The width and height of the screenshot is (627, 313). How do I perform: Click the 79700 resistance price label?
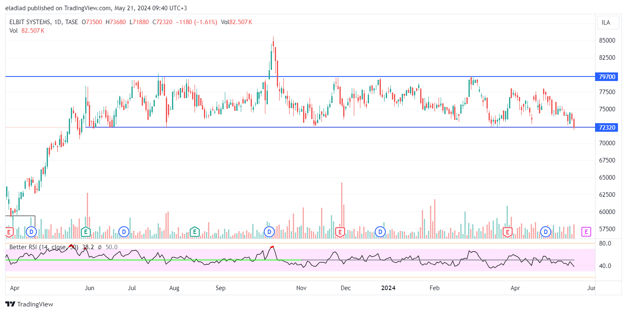coord(607,77)
